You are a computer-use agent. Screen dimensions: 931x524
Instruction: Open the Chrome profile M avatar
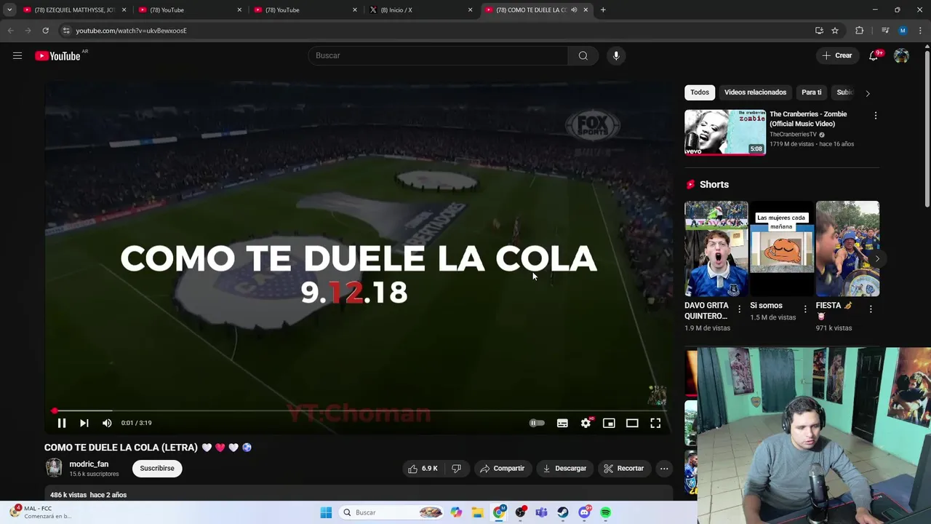tap(903, 31)
